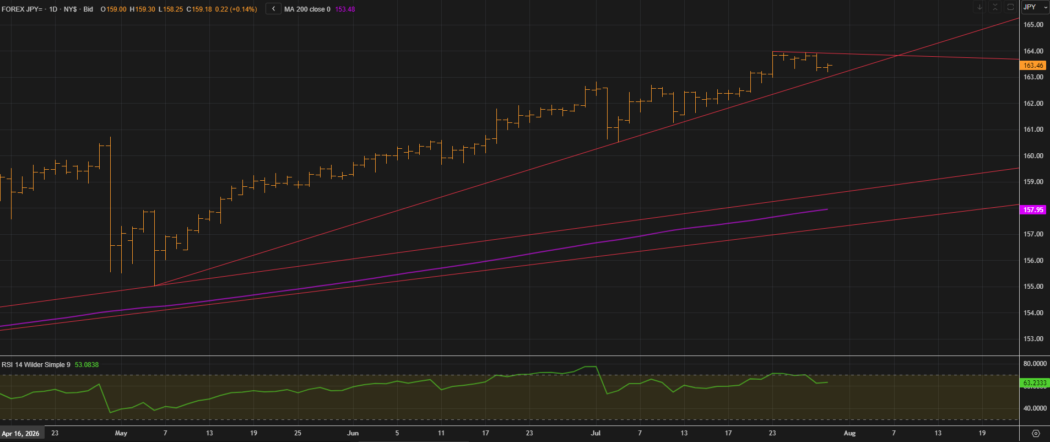The height and width of the screenshot is (442, 1050).
Task: Open the JPY currency dropdown
Action: coord(1035,7)
